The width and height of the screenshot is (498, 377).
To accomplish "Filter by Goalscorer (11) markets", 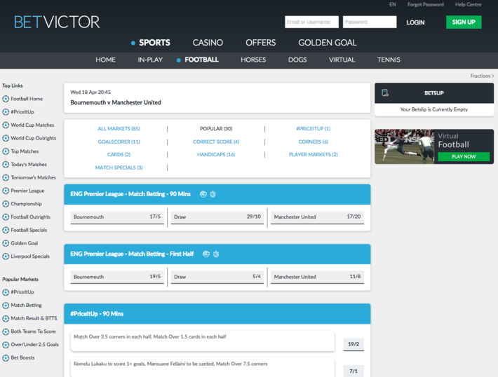I will (x=119, y=142).
